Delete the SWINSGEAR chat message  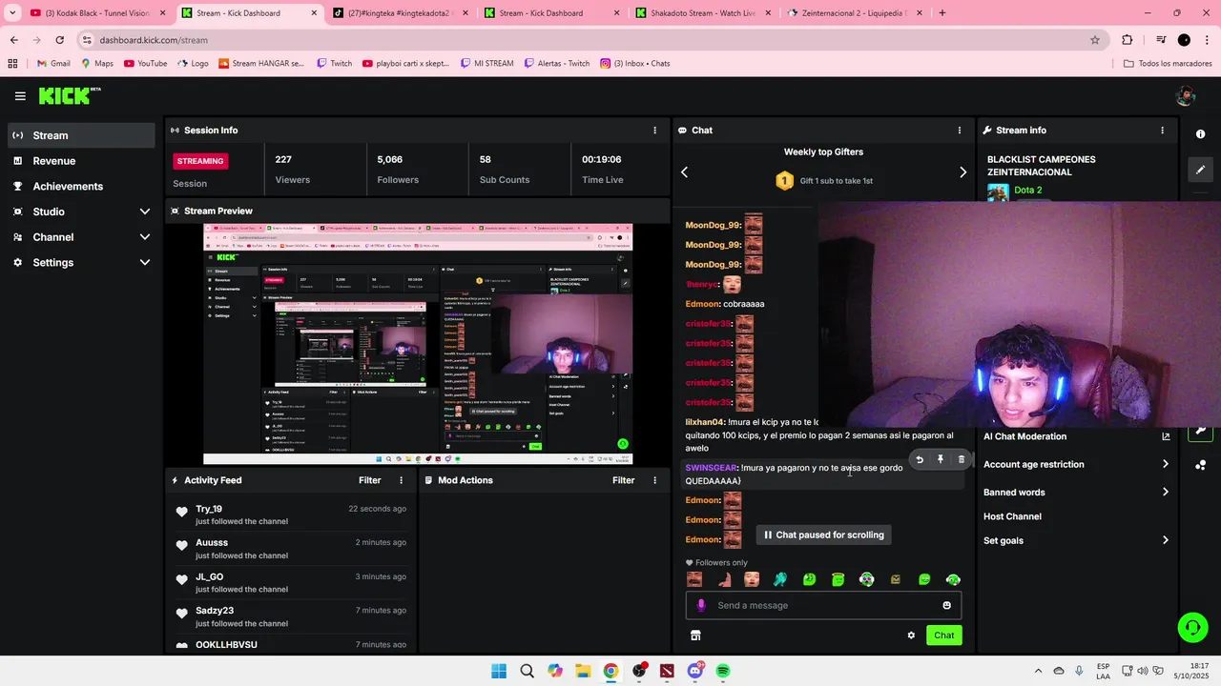pyautogui.click(x=961, y=459)
